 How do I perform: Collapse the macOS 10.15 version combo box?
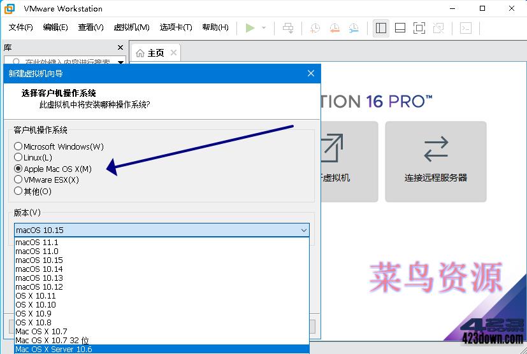click(x=303, y=230)
